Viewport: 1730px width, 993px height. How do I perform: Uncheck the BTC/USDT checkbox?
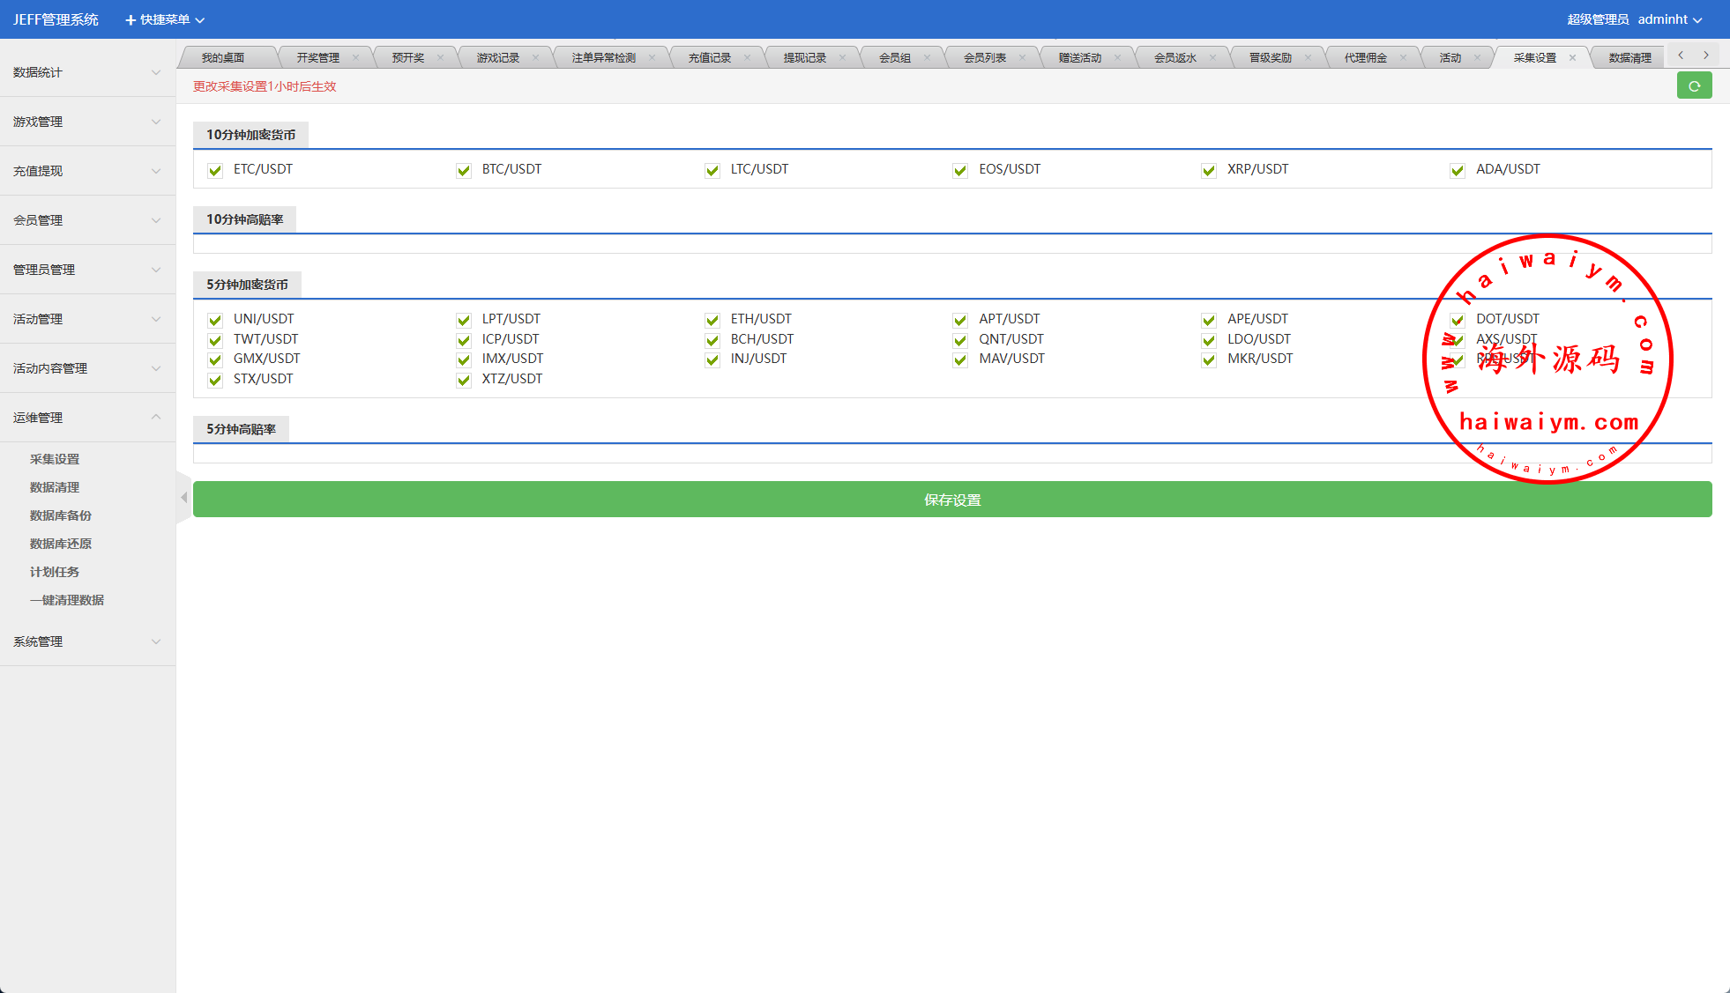tap(464, 171)
